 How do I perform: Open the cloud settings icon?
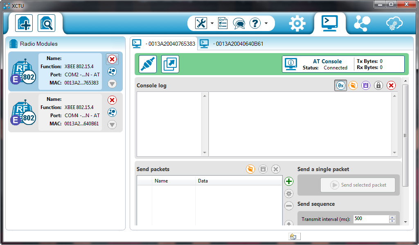point(394,23)
